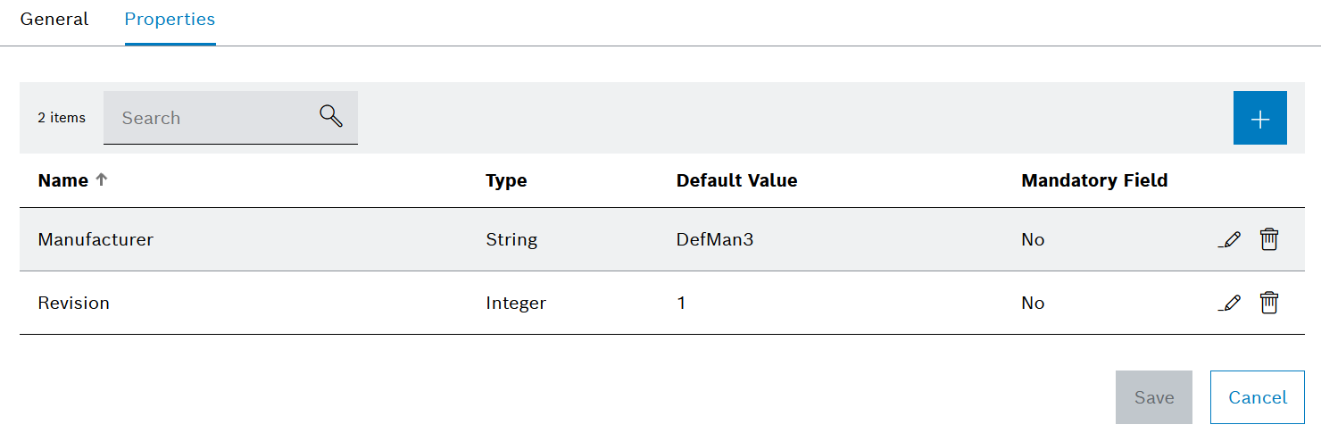This screenshot has height=433, width=1321.
Task: Click the Name column header
Action: 62,180
